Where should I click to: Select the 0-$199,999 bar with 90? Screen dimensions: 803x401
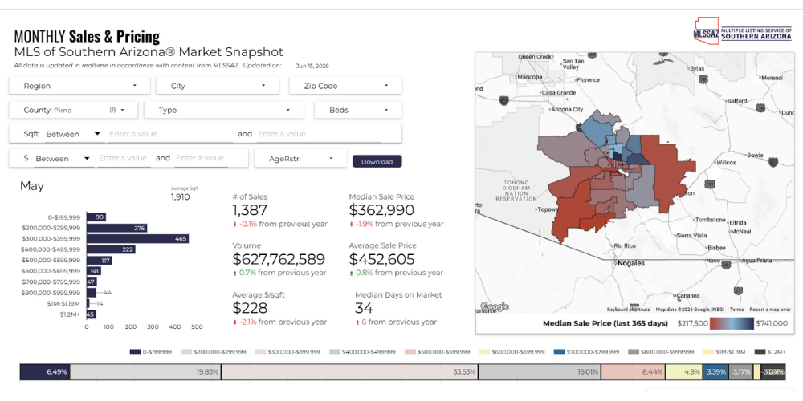tap(96, 217)
